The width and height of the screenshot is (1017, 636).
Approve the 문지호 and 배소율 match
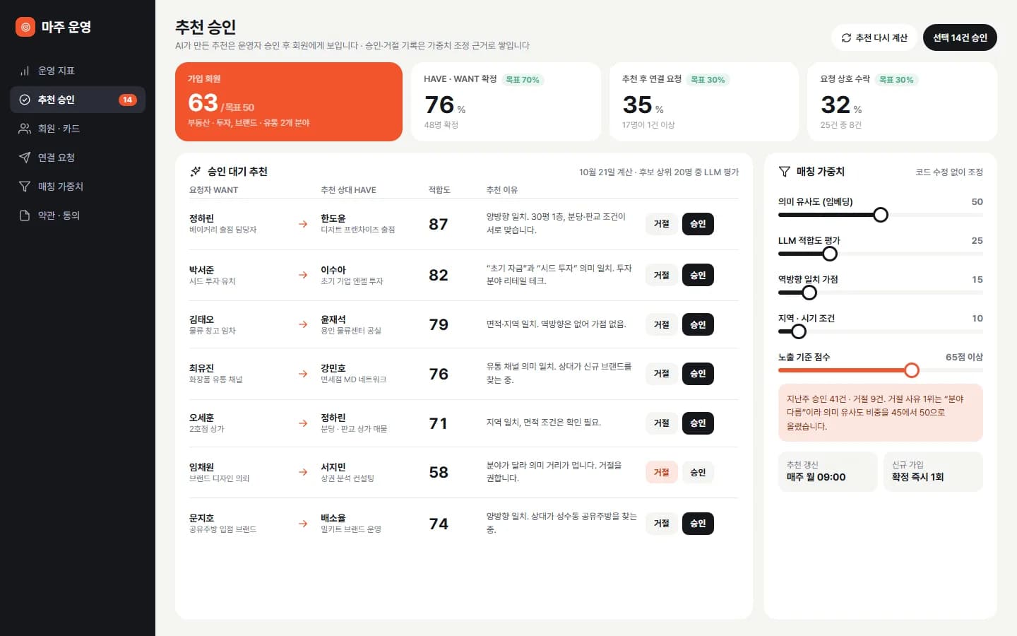(x=698, y=524)
